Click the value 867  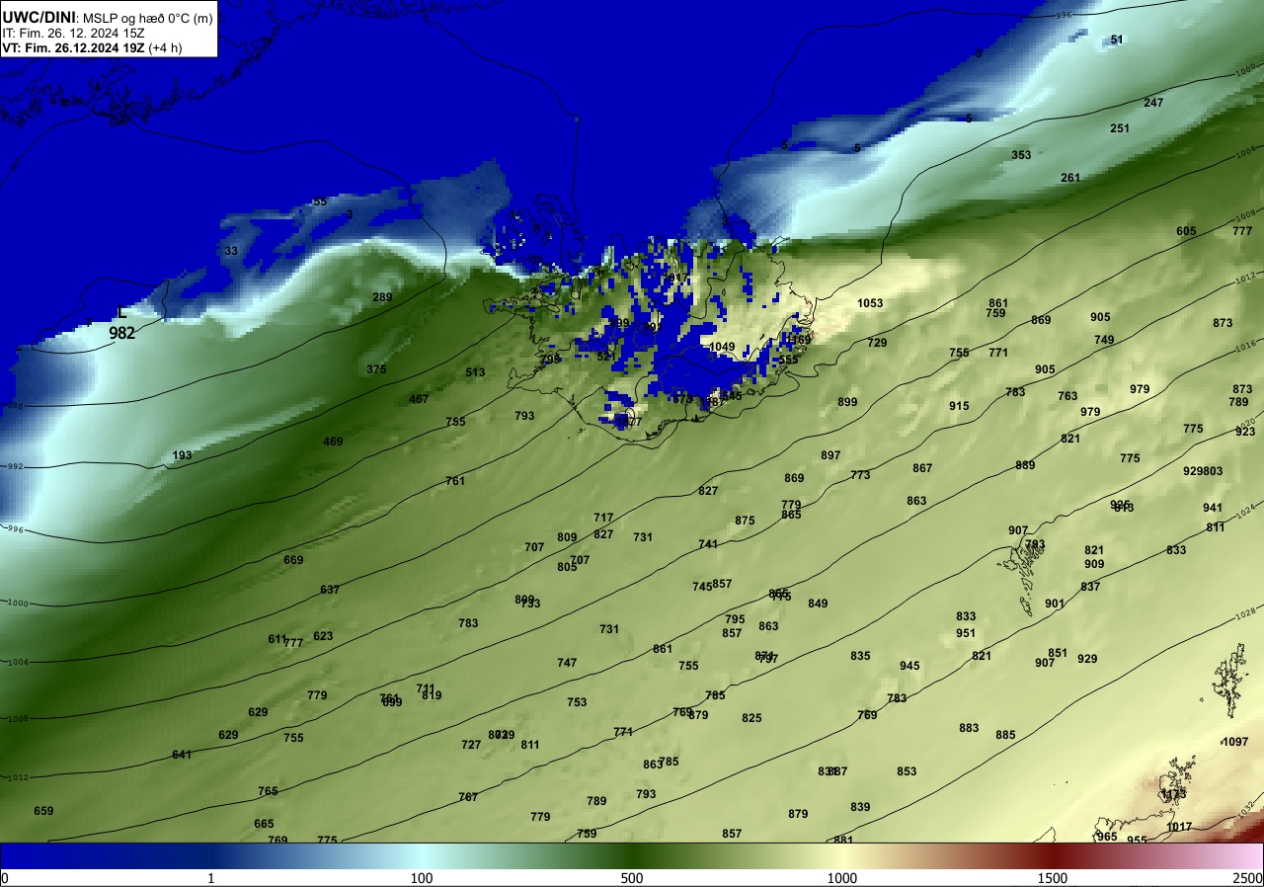[922, 468]
